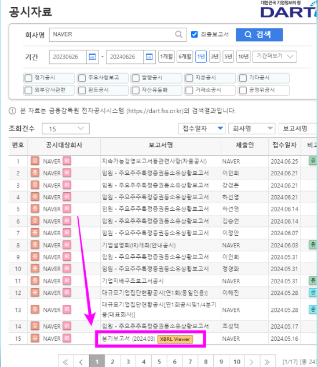This screenshot has height=367, width=318.
Task: Go to results page 2
Action: (112, 362)
